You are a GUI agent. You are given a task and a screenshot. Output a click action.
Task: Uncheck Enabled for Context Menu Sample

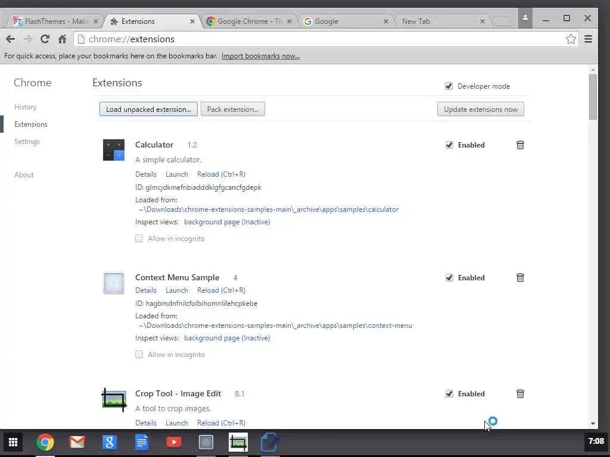click(449, 277)
